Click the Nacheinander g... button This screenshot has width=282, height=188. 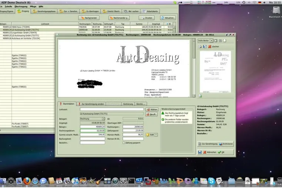coord(119,18)
